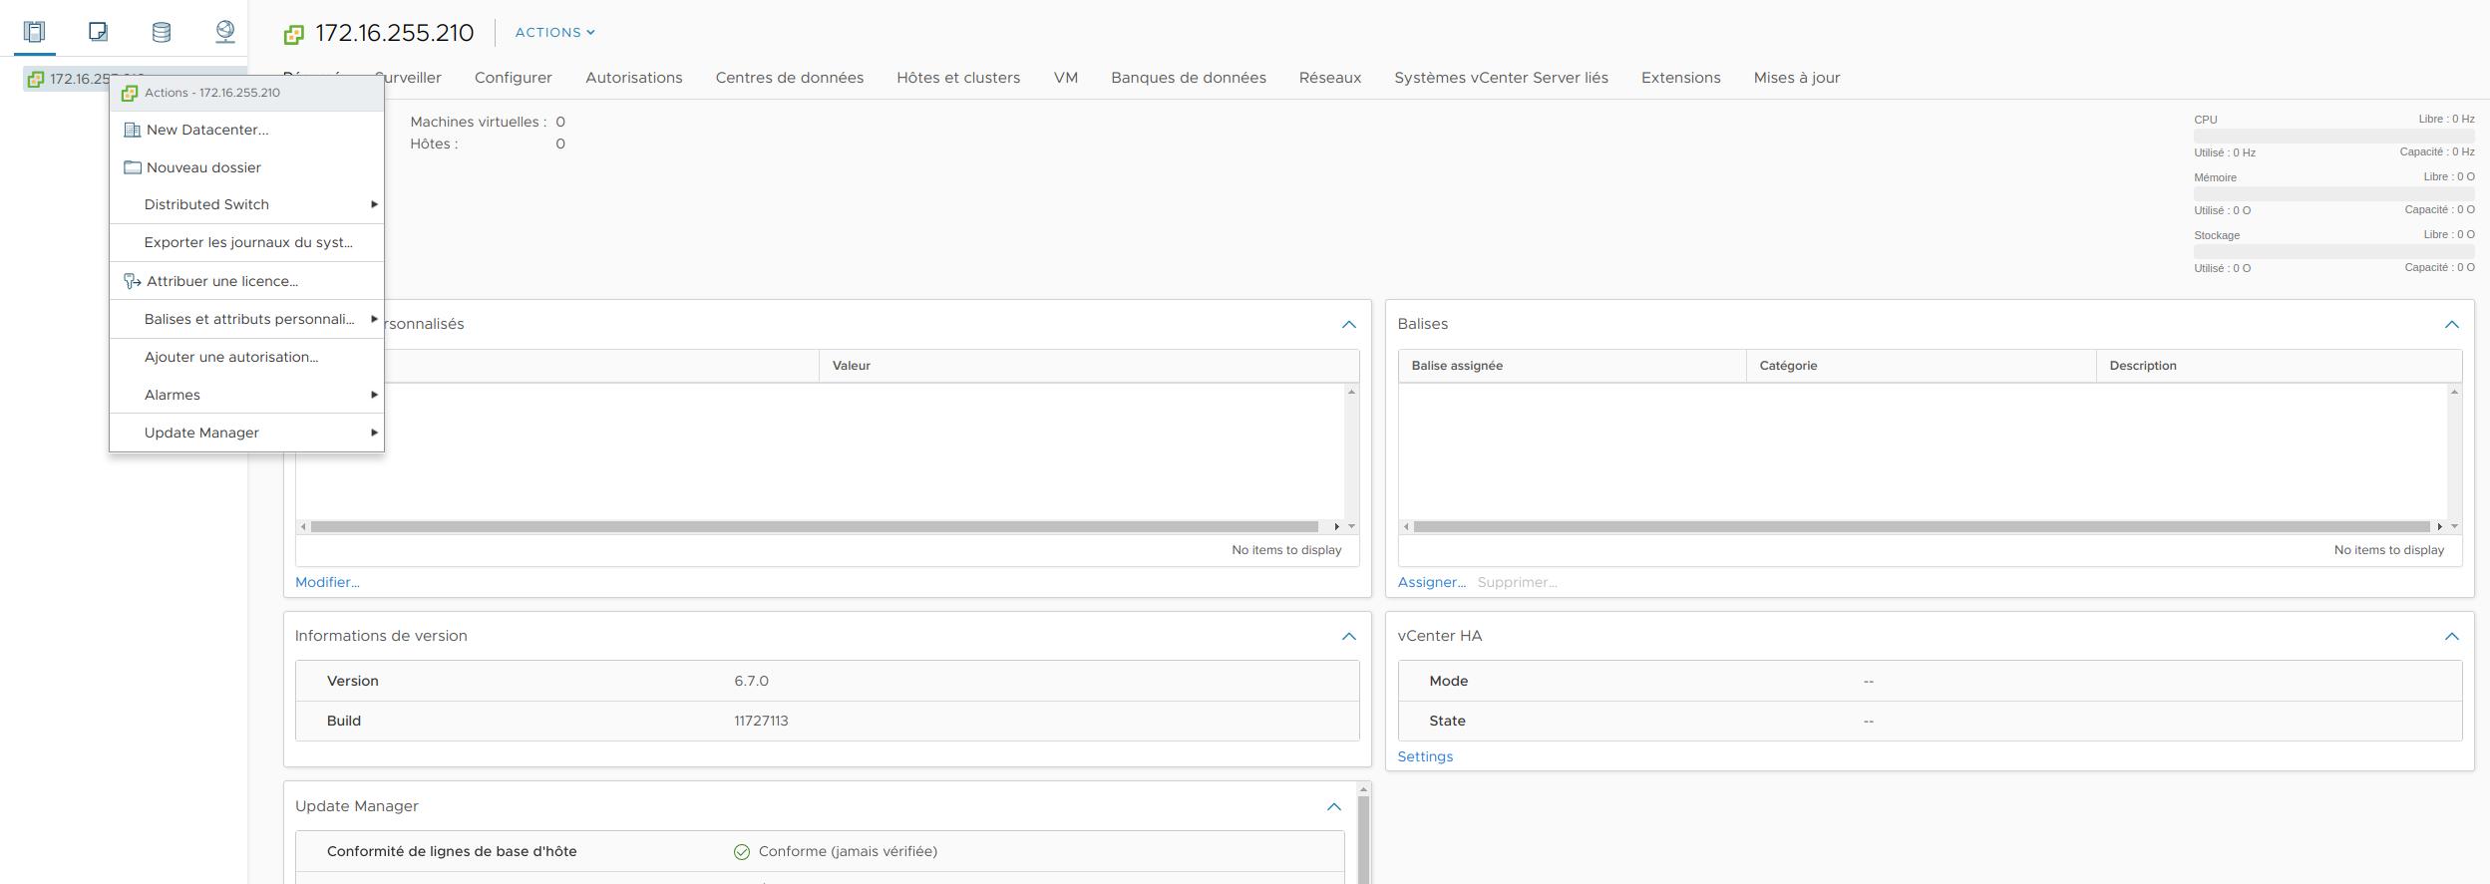Click Conforme (jamais vérifiée) status text

coord(848,851)
